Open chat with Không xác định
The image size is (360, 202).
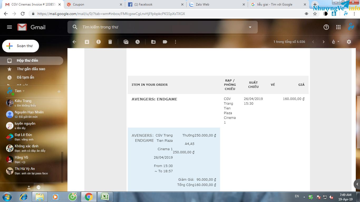pos(32,148)
